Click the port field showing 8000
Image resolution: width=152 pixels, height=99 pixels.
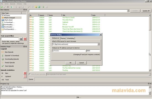93,51
